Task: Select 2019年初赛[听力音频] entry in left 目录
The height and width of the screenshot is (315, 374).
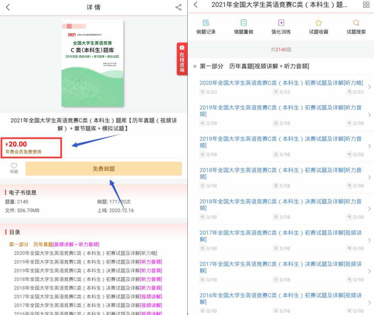Action: (88, 262)
